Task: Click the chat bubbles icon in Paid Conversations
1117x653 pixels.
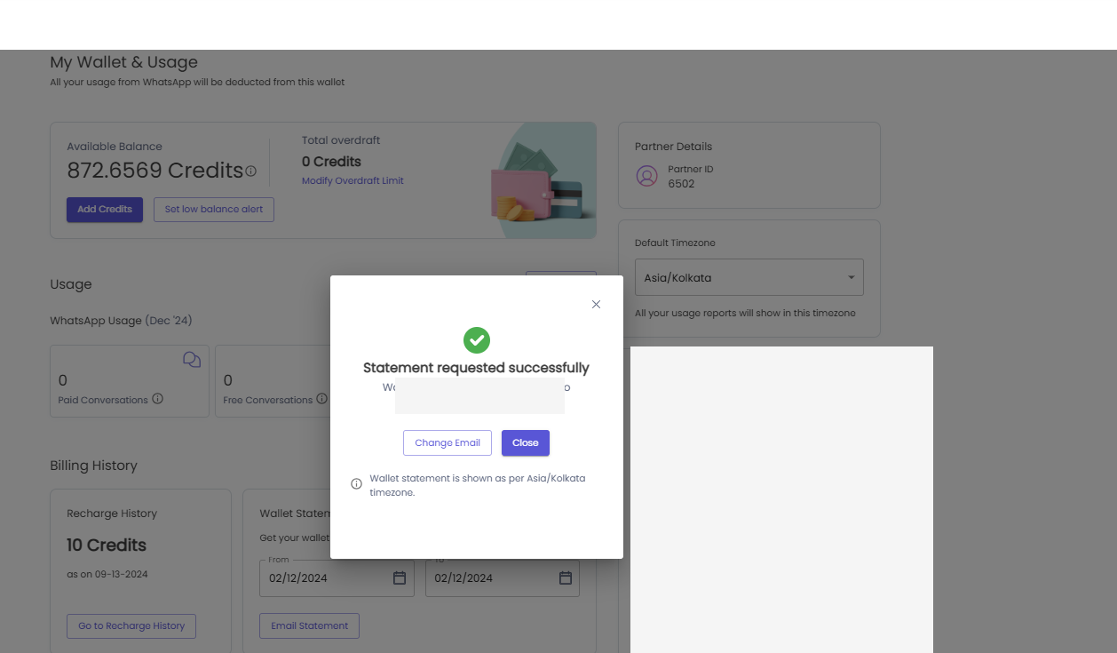Action: (192, 359)
